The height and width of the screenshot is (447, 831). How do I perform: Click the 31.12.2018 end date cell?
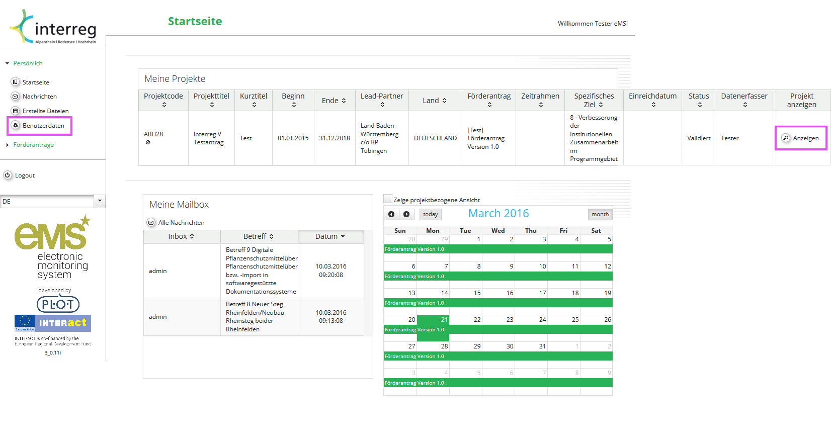(335, 138)
